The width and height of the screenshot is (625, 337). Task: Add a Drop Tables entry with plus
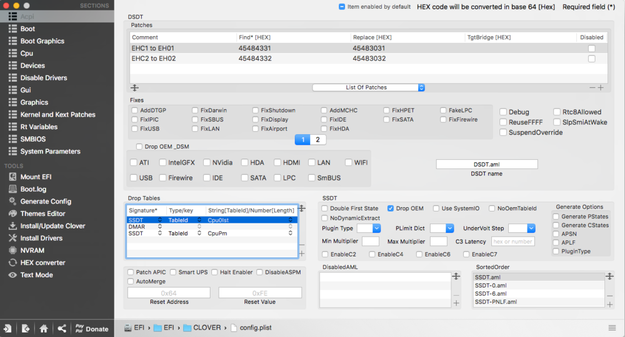click(x=302, y=253)
